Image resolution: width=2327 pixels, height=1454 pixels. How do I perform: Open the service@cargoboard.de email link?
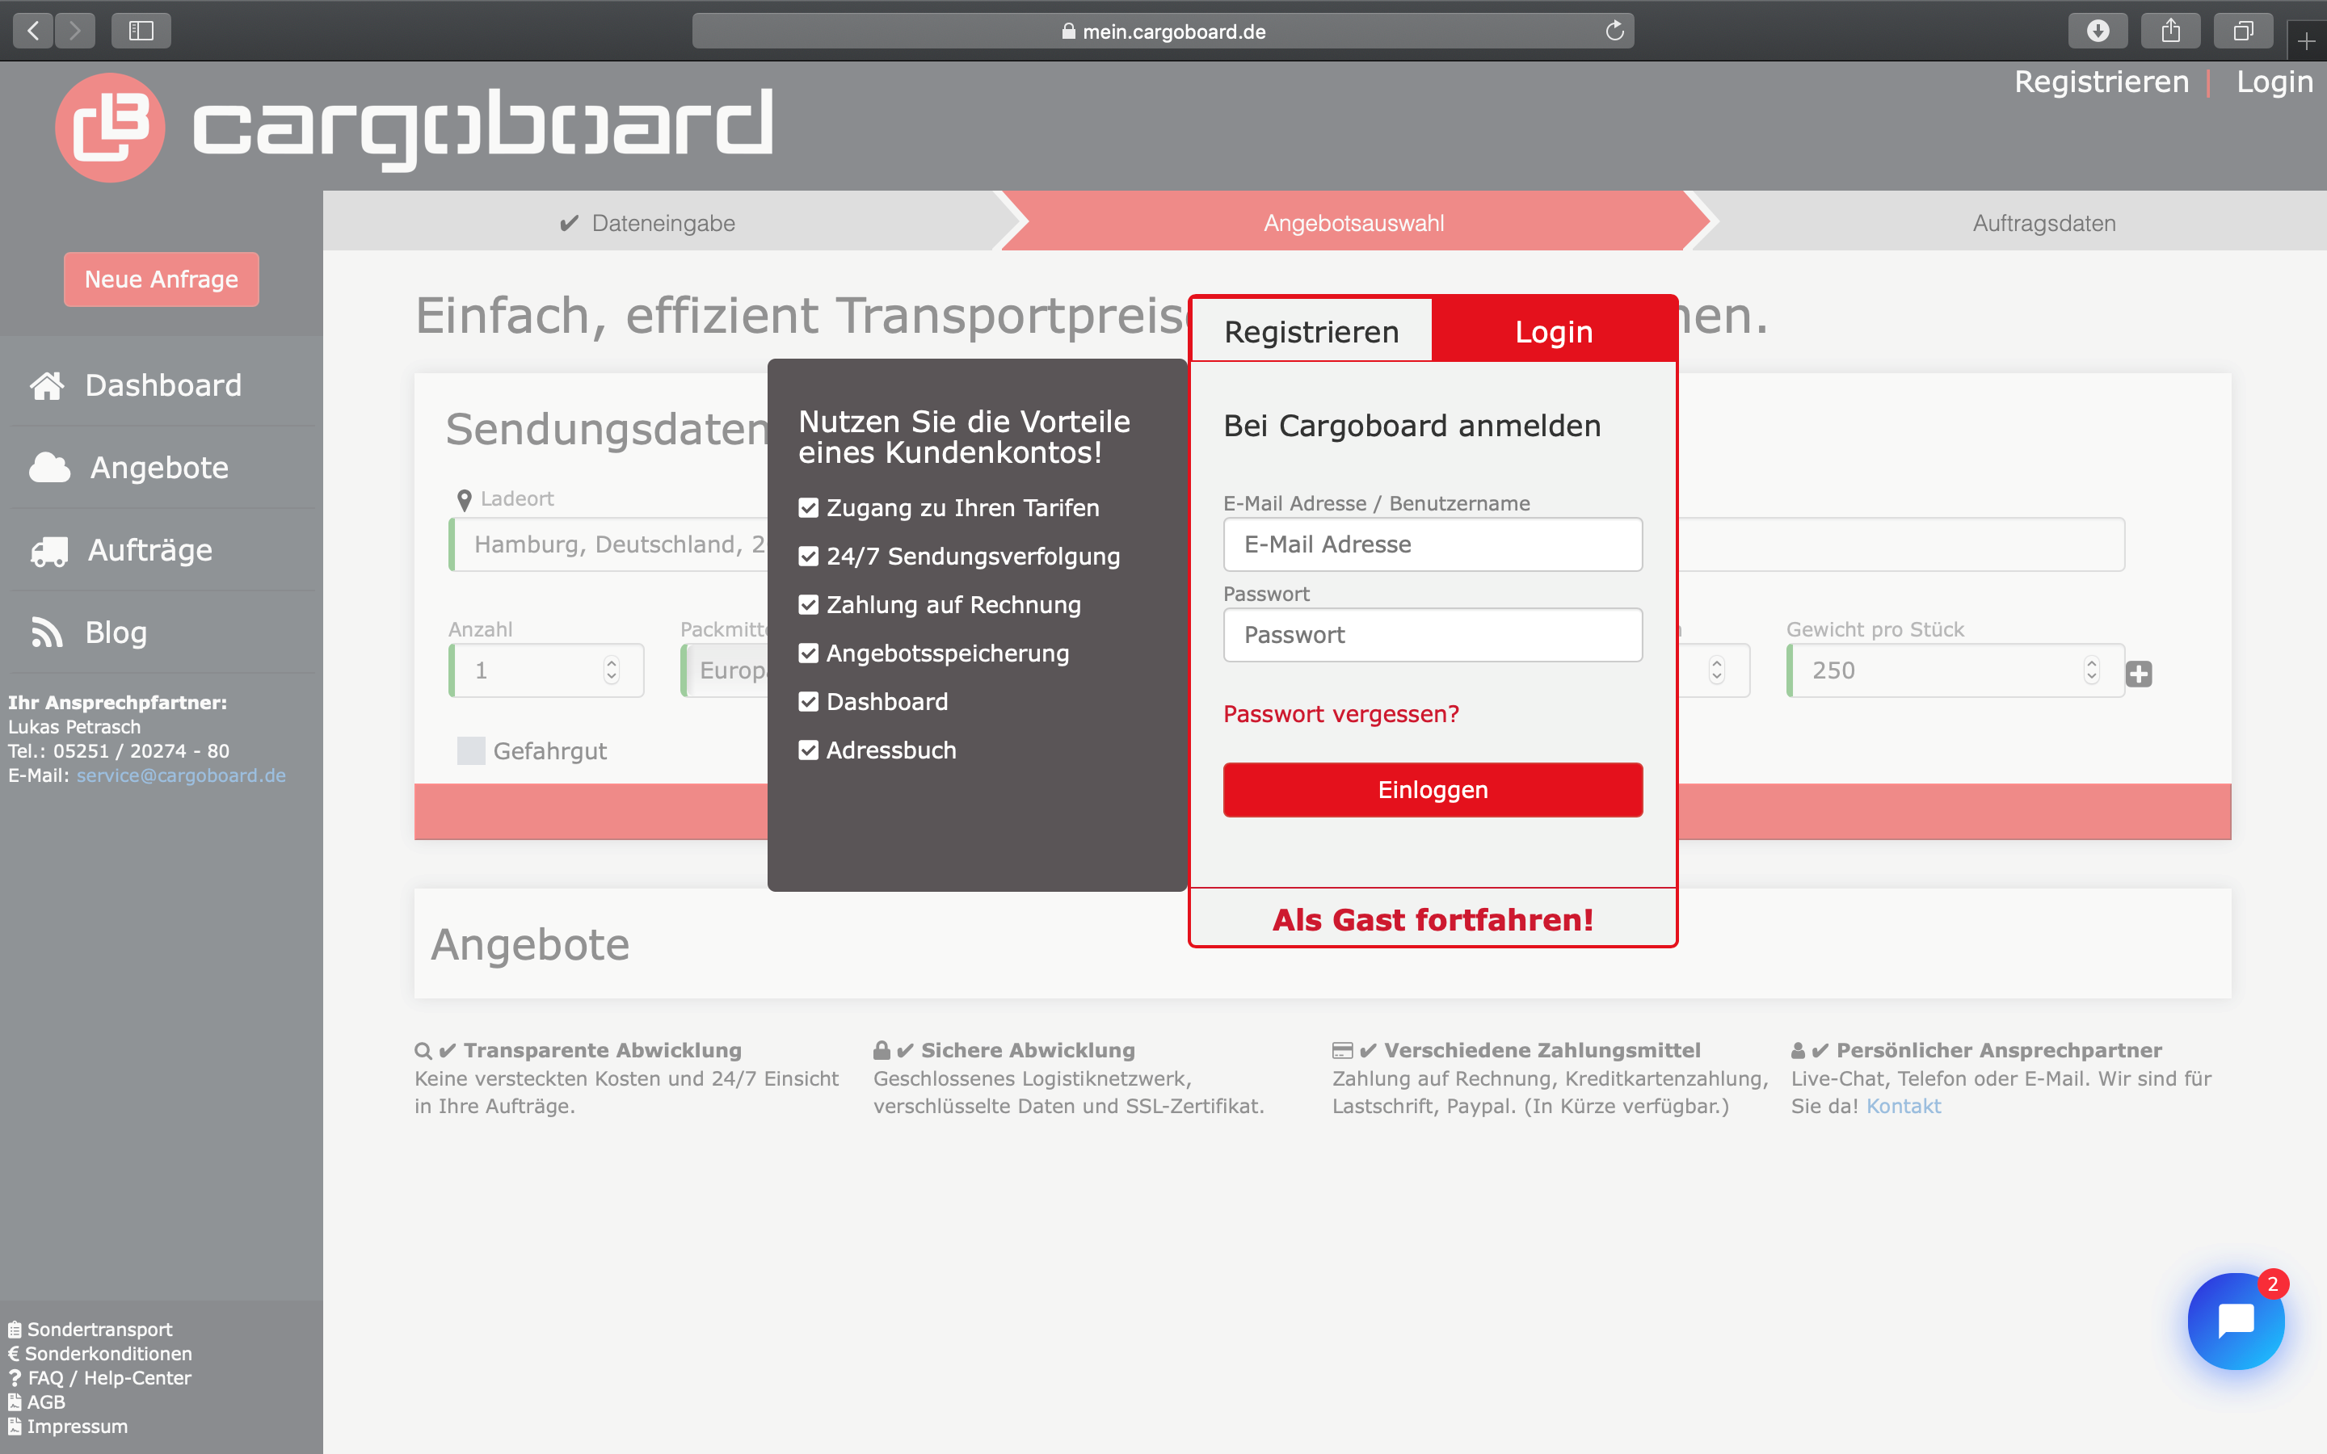[181, 775]
